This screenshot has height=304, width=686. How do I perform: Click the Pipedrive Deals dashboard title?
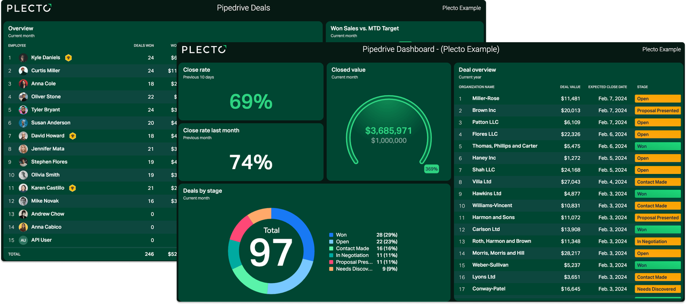[243, 8]
